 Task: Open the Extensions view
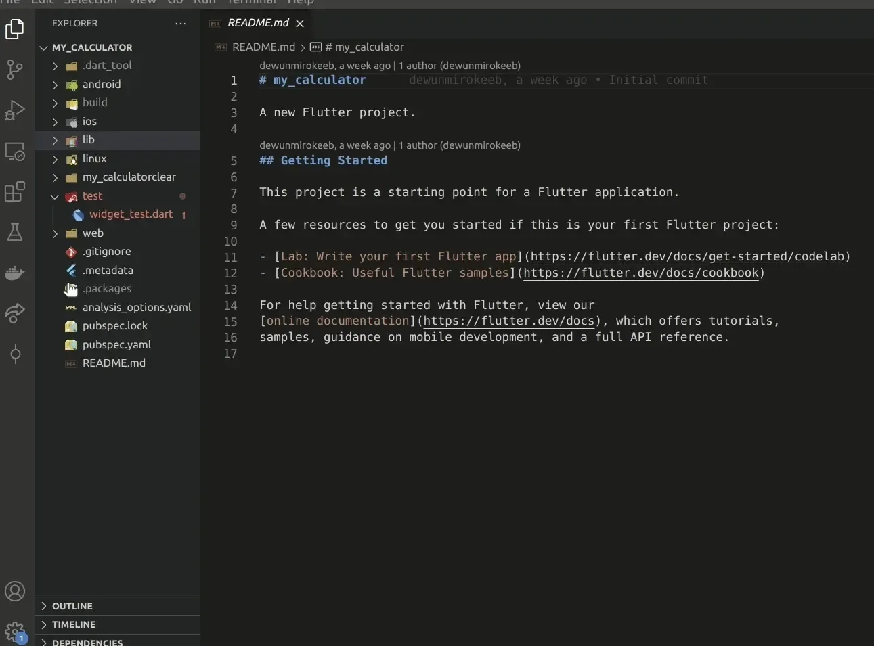coord(15,192)
